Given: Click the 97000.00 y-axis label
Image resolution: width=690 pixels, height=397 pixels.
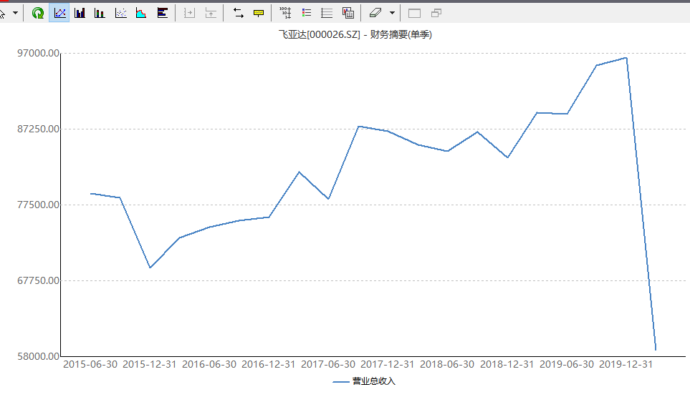Looking at the screenshot, I should (x=38, y=53).
